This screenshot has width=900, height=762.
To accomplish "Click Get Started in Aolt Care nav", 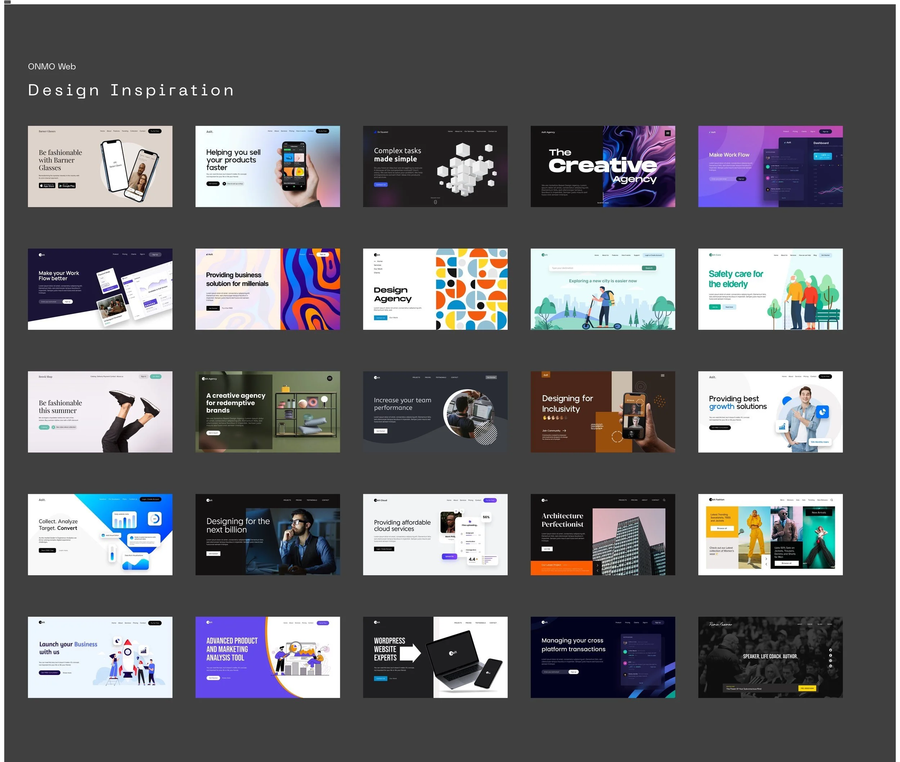I will tap(825, 255).
